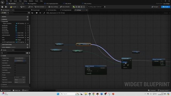Switch to the WB_Draggeditem asset tab
Screen dimensions: 171x96
coord(32,3)
